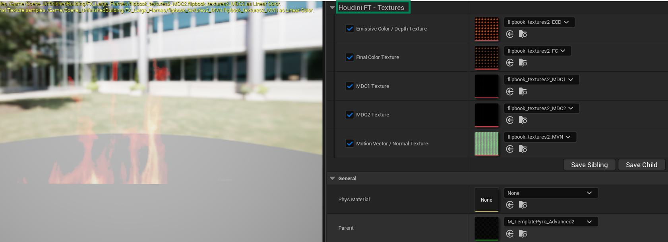
Task: Click the Phys Material label
Action: pyautogui.click(x=354, y=199)
